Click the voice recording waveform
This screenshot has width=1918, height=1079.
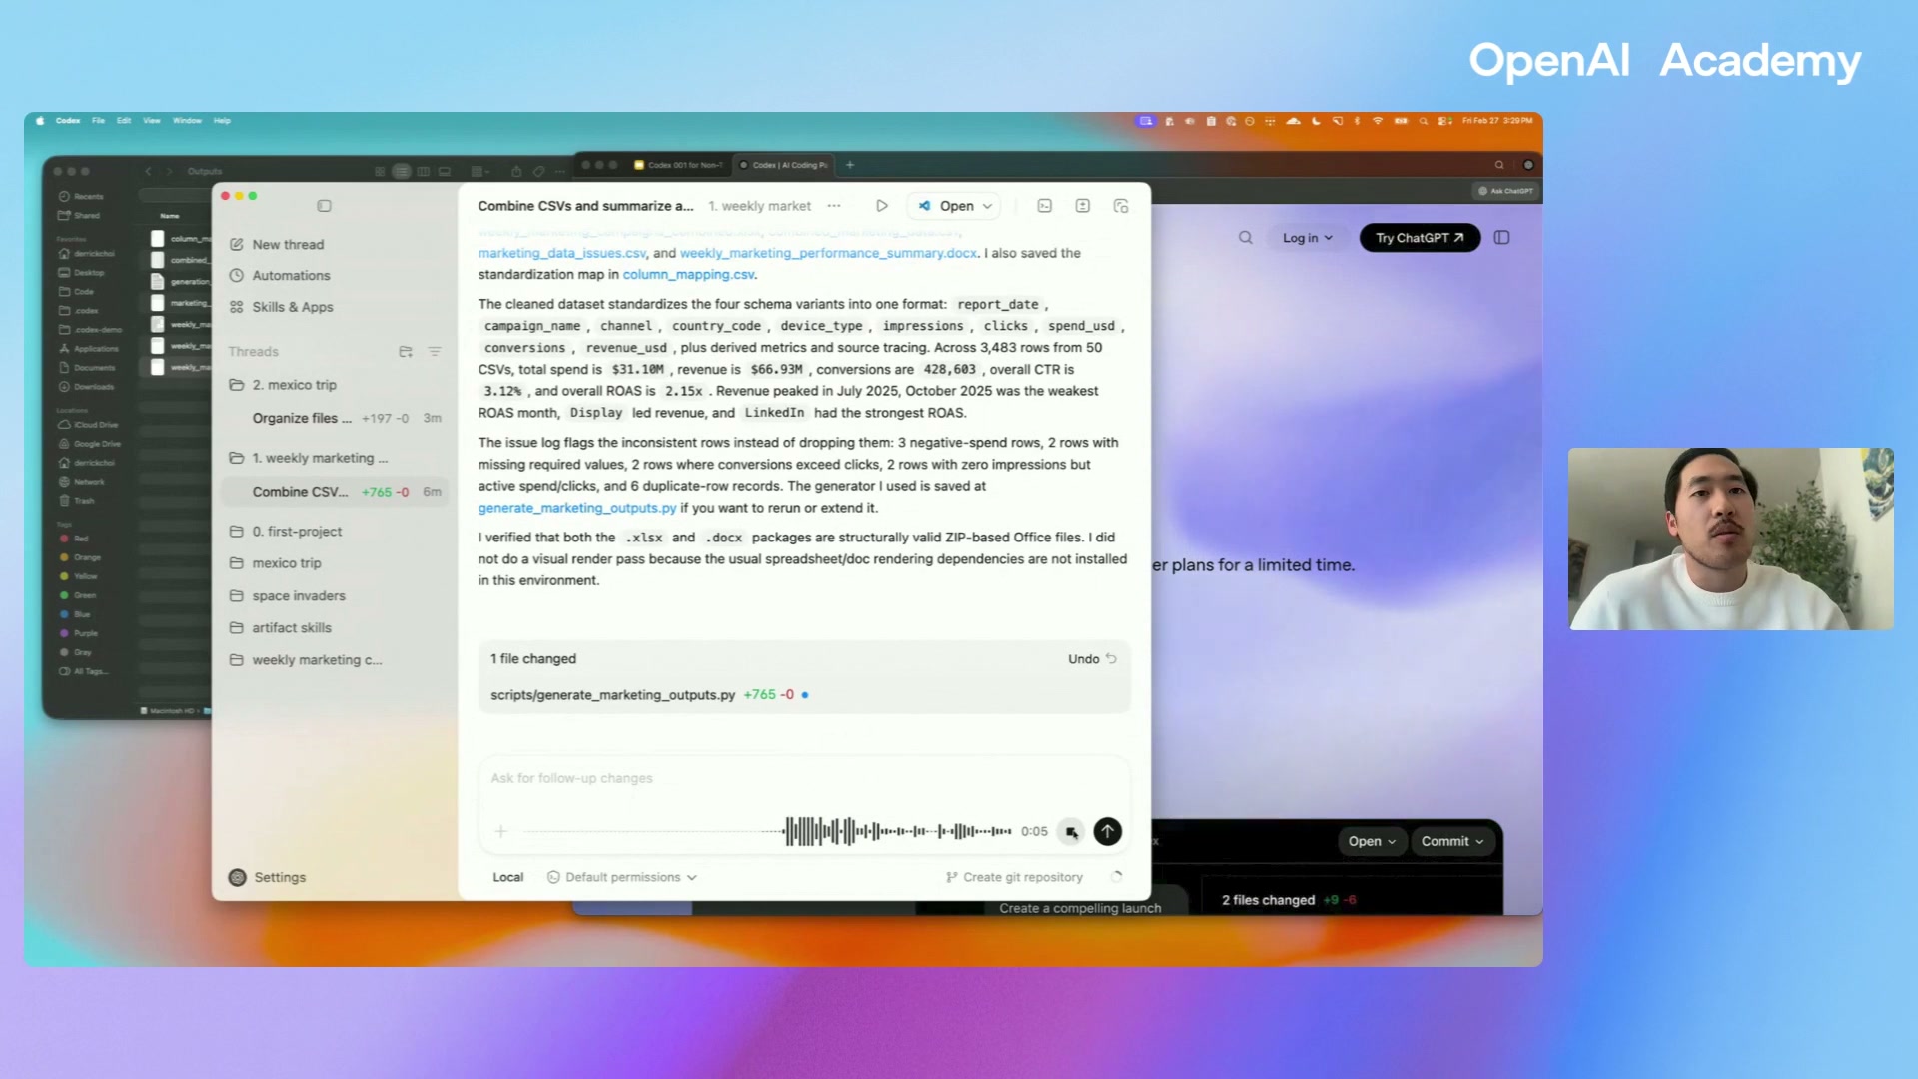[897, 832]
